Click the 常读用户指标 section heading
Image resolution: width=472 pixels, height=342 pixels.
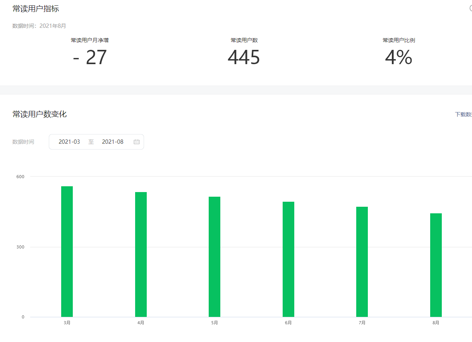[x=36, y=9]
